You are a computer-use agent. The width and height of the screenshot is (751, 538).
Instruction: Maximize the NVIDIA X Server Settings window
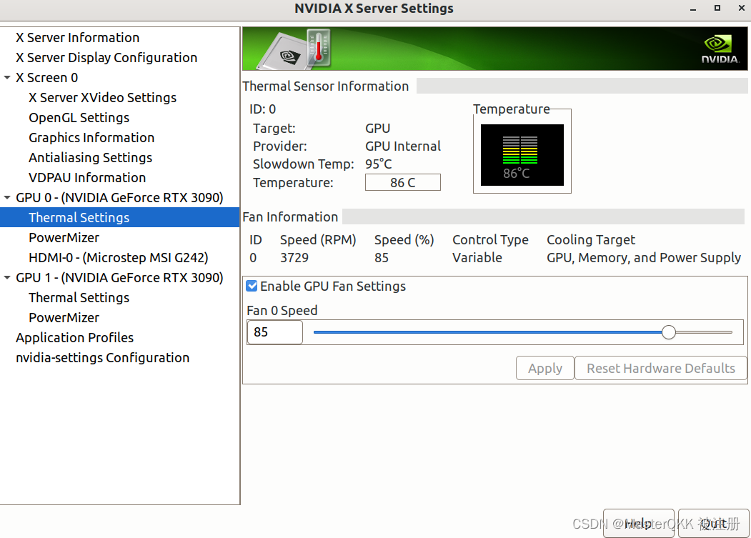(x=717, y=8)
